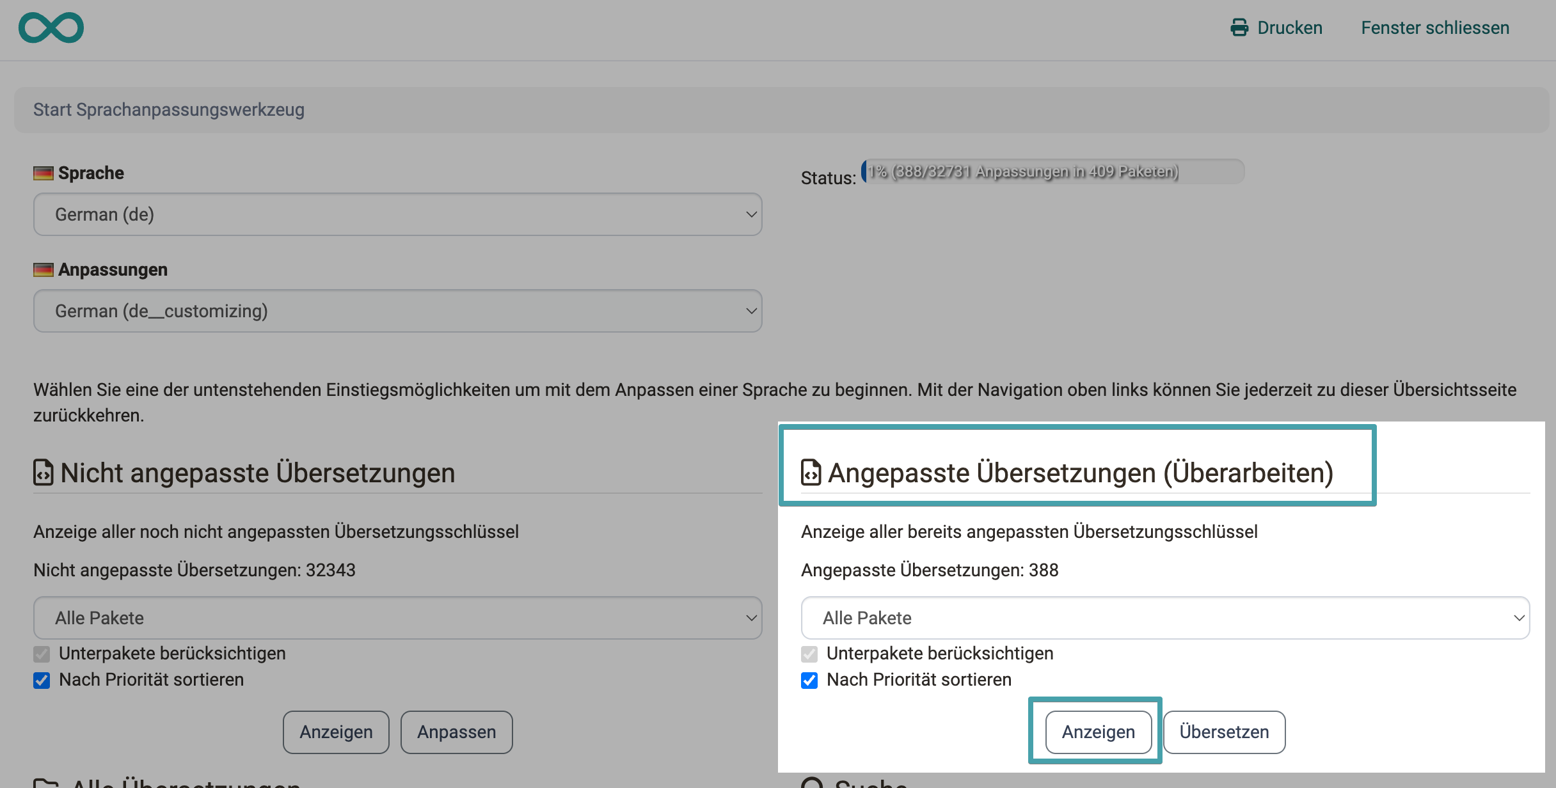Click text Nicht angepasste Übersetzungen: 32343
This screenshot has height=788, width=1556.
coord(194,570)
